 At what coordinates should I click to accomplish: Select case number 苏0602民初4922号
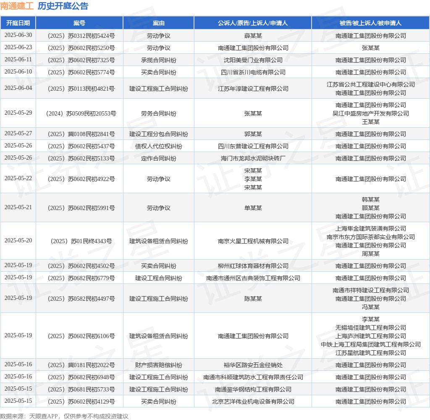click(x=81, y=179)
